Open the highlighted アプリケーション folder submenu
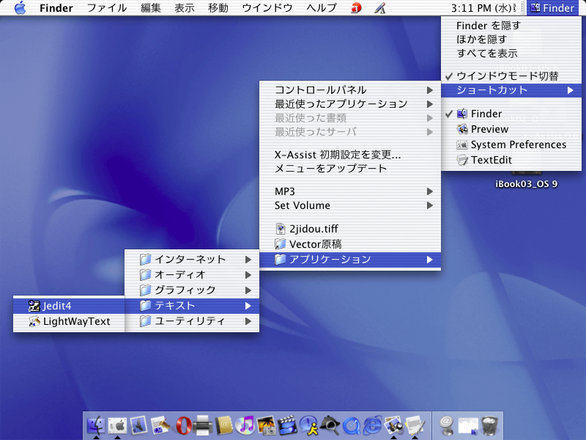586x440 pixels. tap(350, 260)
